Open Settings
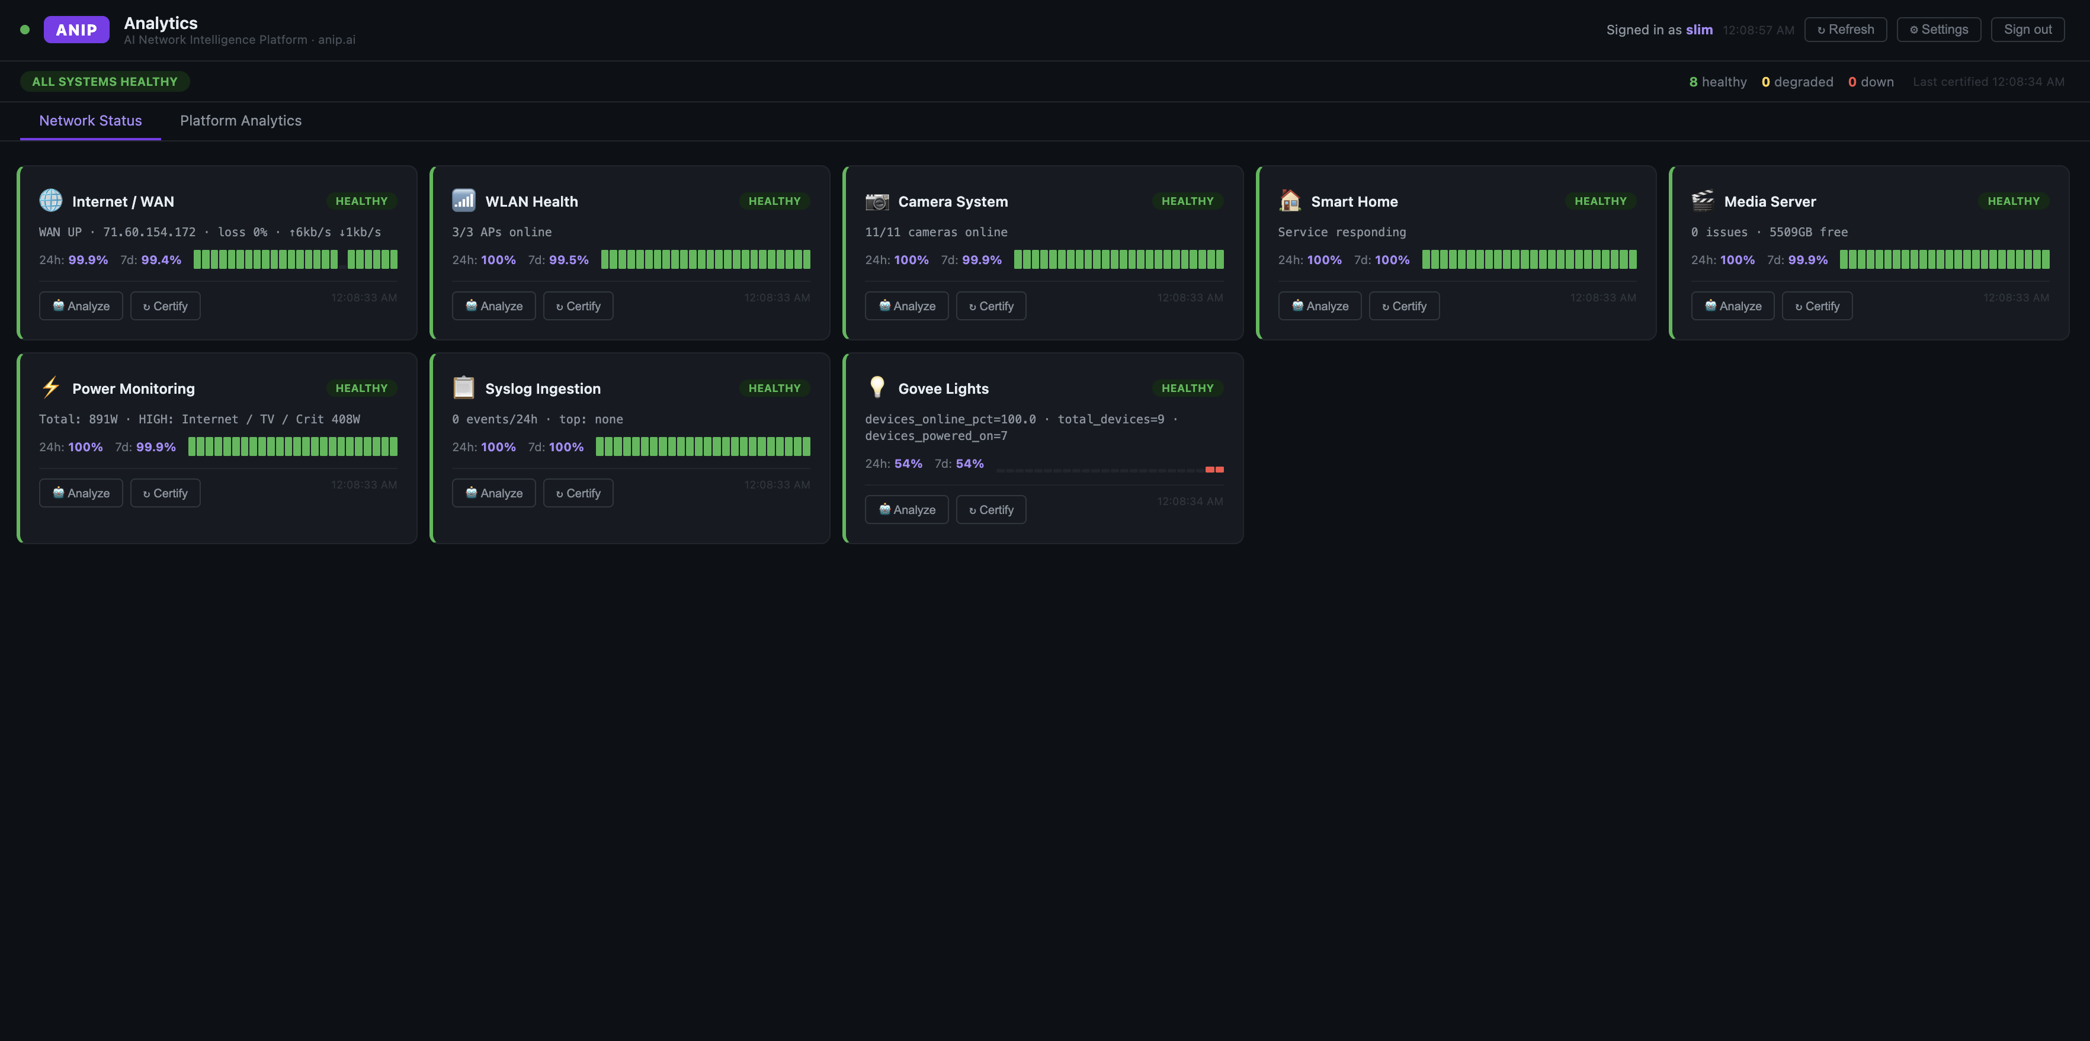Viewport: 2090px width, 1041px height. pyautogui.click(x=1938, y=30)
